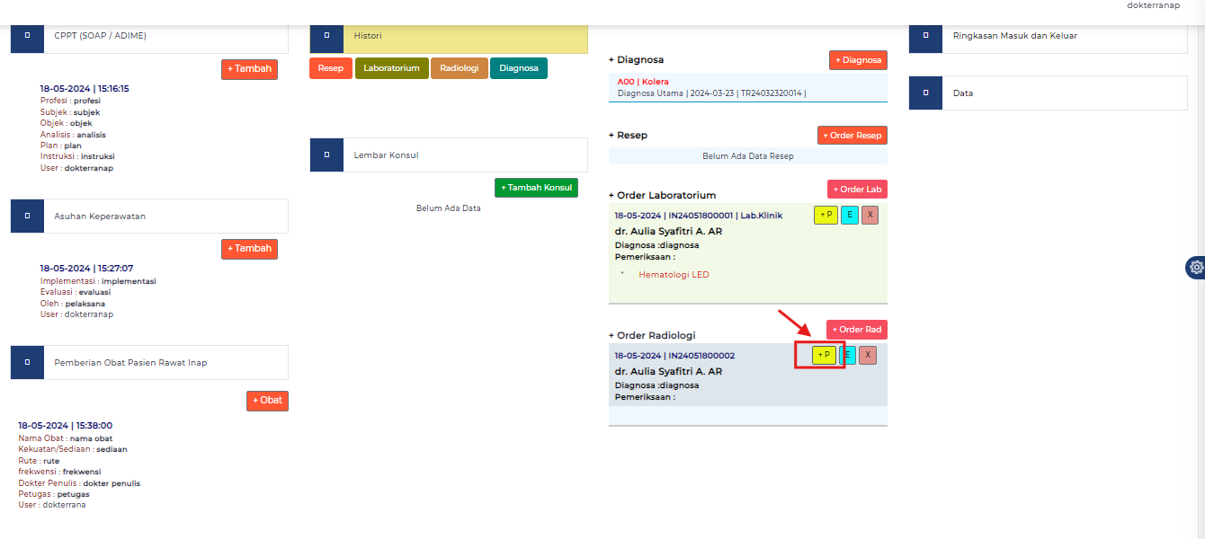Click the cyan E edit icon on the lab order

848,215
